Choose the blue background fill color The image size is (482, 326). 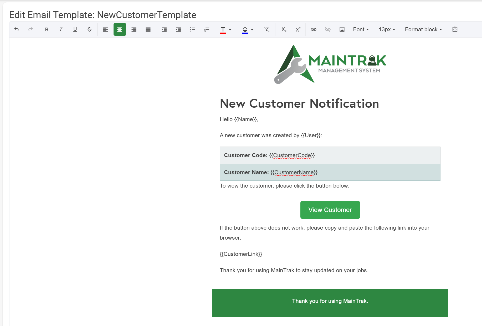(x=245, y=30)
